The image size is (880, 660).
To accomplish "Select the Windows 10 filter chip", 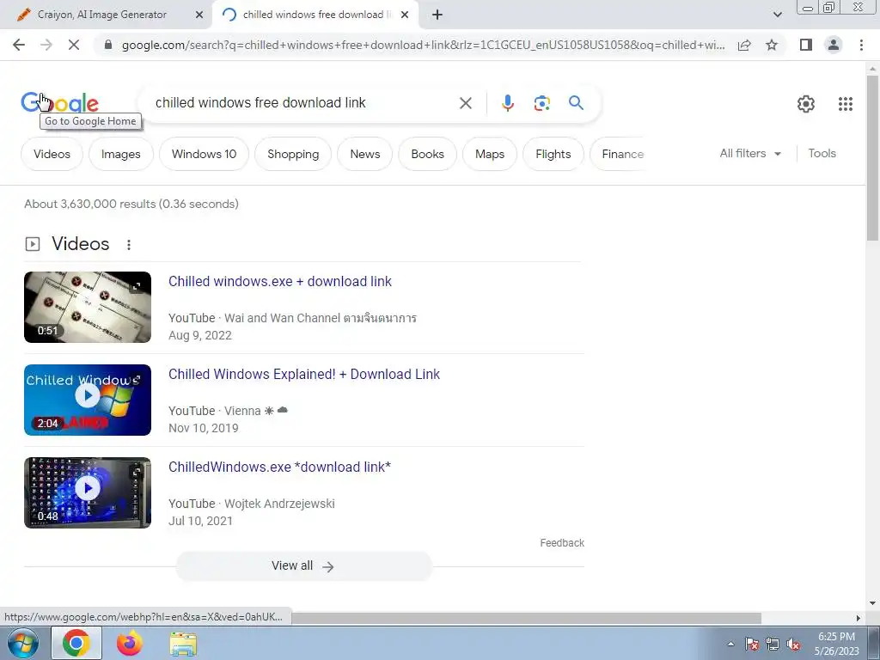I will click(x=204, y=154).
